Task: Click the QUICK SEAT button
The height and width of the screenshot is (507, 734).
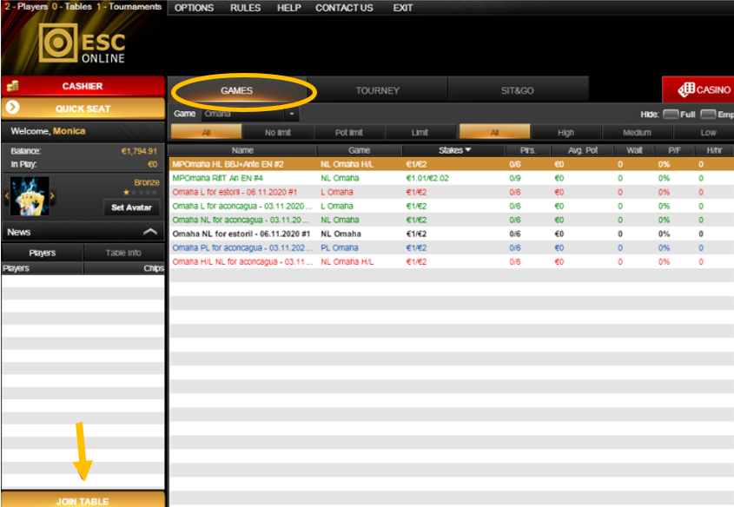Action: pos(83,109)
